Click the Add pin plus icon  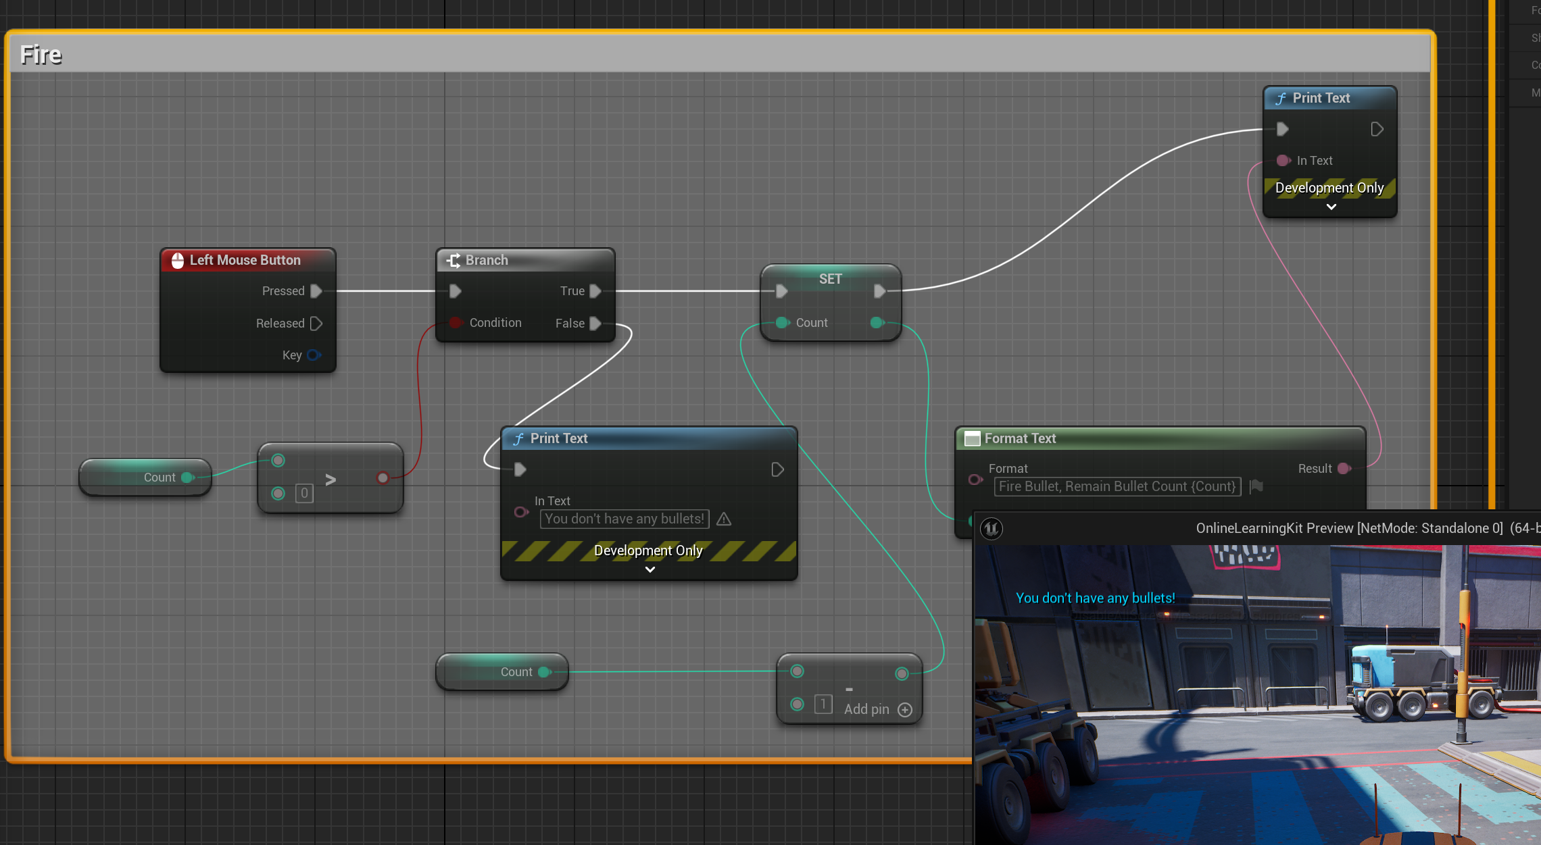coord(905,710)
